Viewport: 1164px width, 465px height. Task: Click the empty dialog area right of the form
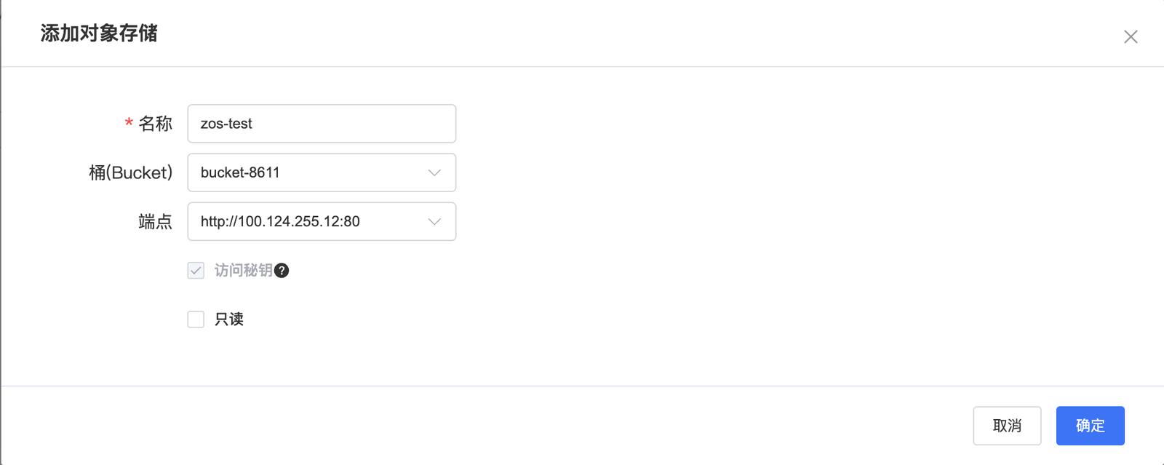[800, 226]
